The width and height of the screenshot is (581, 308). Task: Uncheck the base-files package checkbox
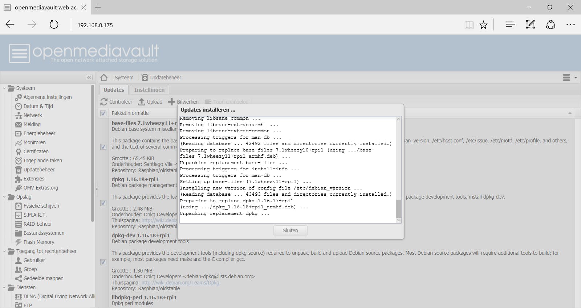click(x=103, y=147)
